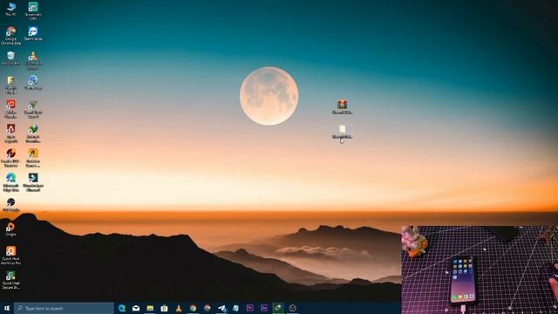Open Microsoft Store from the taskbar
The height and width of the screenshot is (314, 558).
pyautogui.click(x=164, y=308)
